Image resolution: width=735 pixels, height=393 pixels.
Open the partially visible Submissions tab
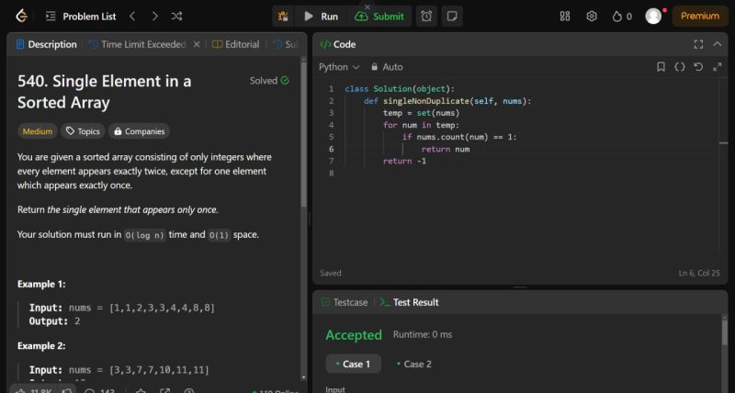(286, 44)
